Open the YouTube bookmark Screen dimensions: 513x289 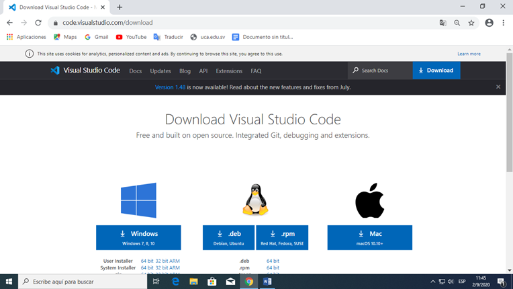(131, 37)
